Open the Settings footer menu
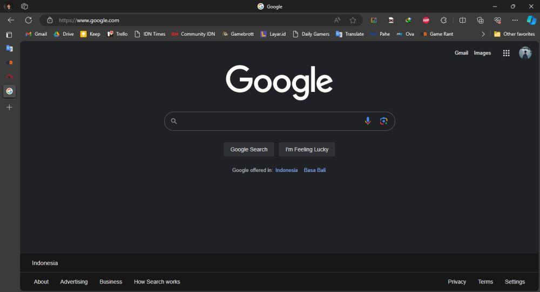 pyautogui.click(x=515, y=282)
